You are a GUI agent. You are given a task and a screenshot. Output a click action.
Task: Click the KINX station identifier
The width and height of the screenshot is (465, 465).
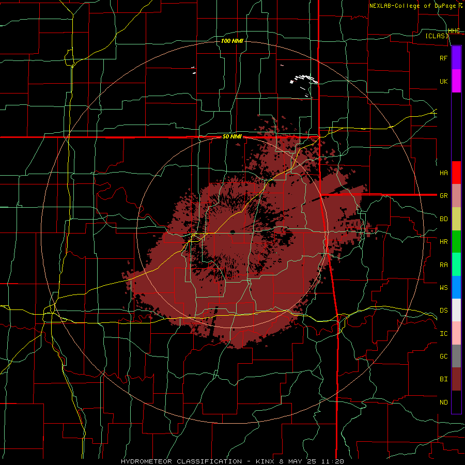click(x=266, y=461)
